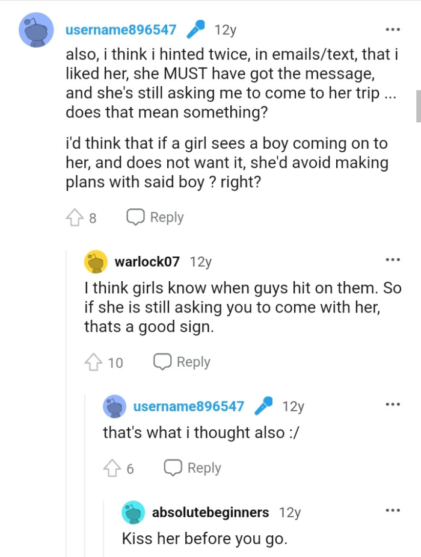Open warlock07's comment options menu
This screenshot has height=557, width=421.
pyautogui.click(x=393, y=260)
